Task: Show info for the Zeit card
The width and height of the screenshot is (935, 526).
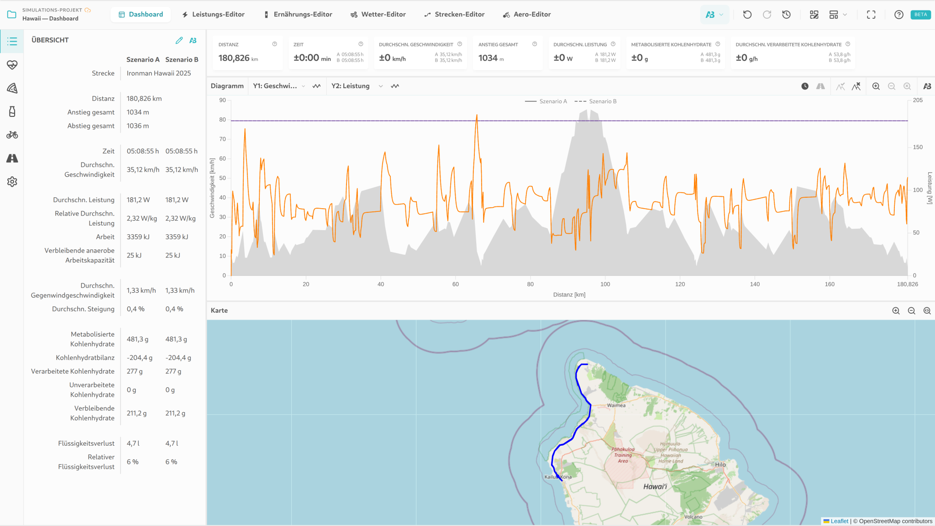Action: pos(361,44)
